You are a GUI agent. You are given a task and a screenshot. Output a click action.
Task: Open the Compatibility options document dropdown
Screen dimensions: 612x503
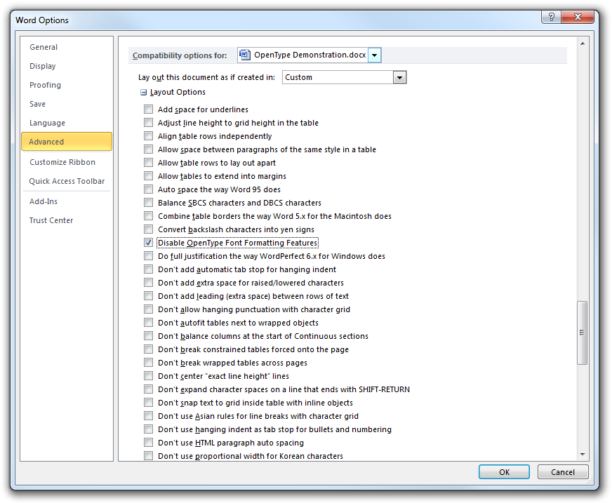click(x=374, y=55)
